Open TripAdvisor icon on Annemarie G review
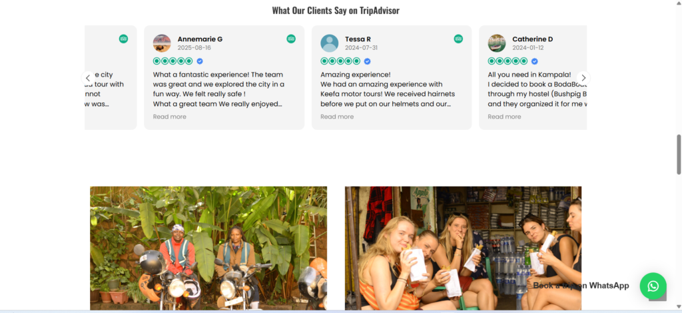 click(x=291, y=39)
